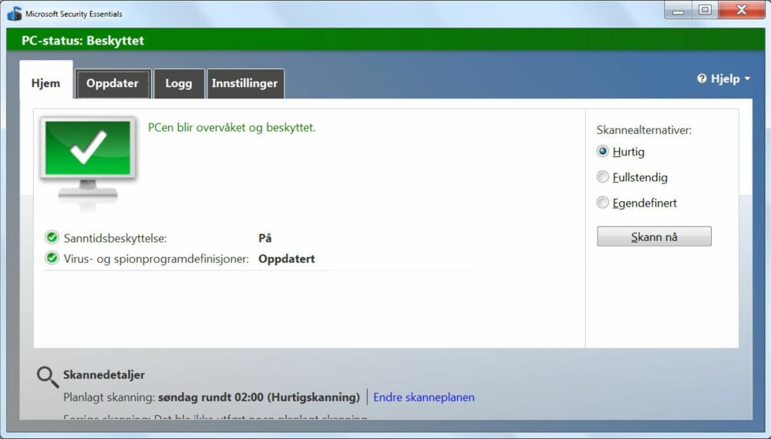
Task: Click 'søndag rundt 02:00 (Hurtigskanning)' text
Action: tap(258, 397)
